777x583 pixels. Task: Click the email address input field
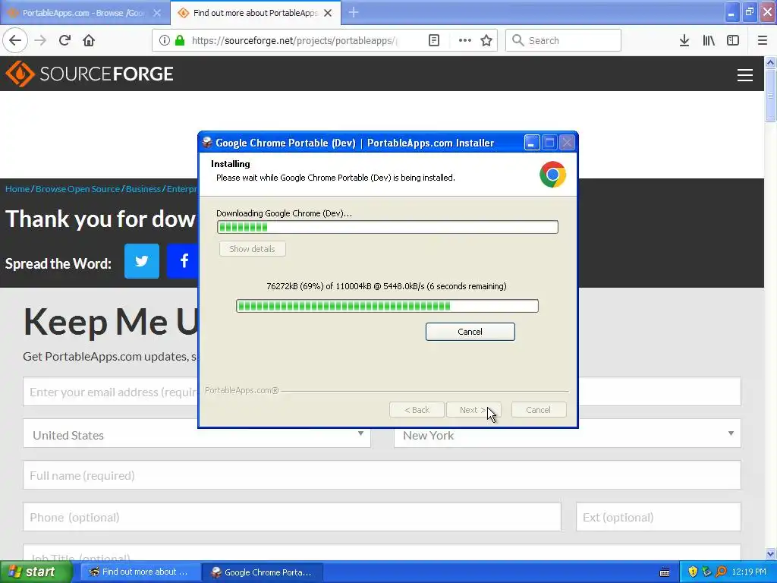[382, 392]
